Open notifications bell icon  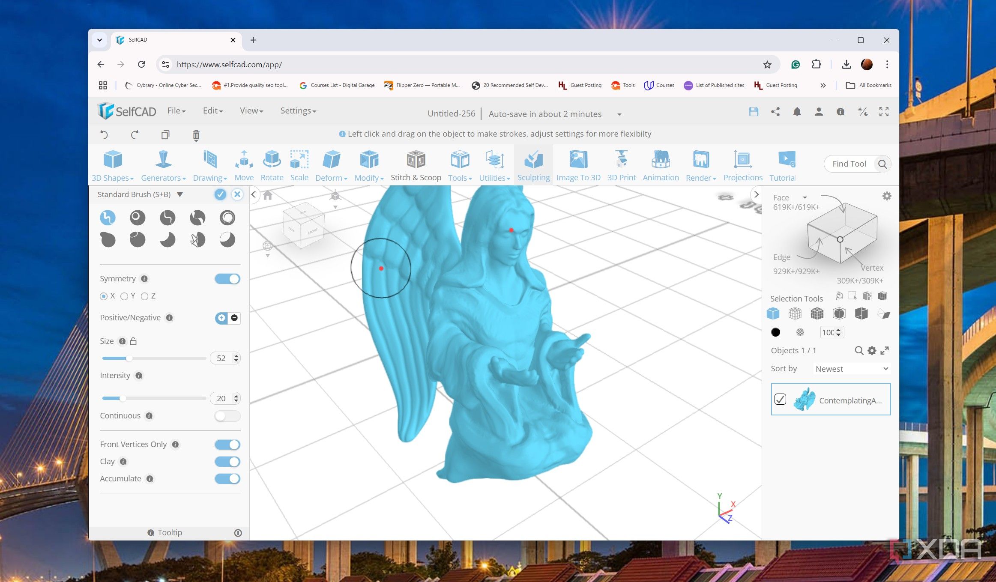pyautogui.click(x=797, y=112)
